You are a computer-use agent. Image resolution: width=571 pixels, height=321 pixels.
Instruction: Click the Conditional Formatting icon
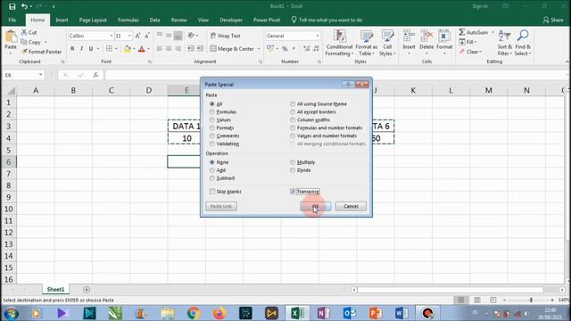pos(339,37)
